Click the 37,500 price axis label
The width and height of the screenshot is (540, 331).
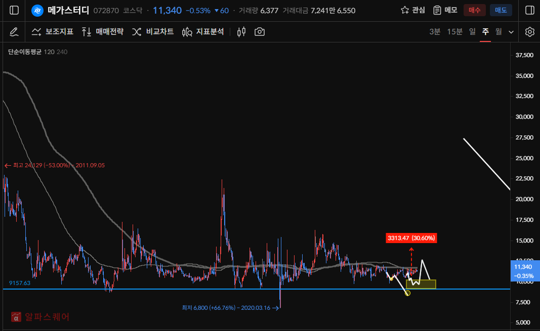click(524, 55)
